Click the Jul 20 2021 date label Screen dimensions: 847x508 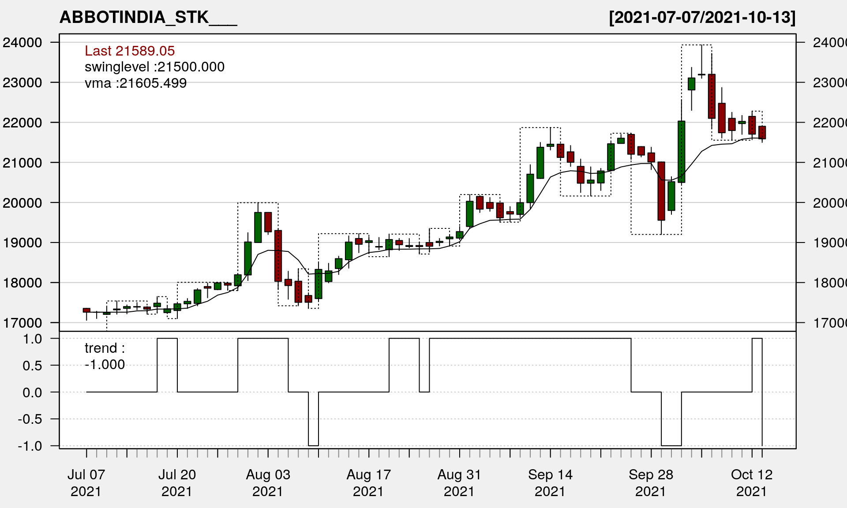pos(177,482)
